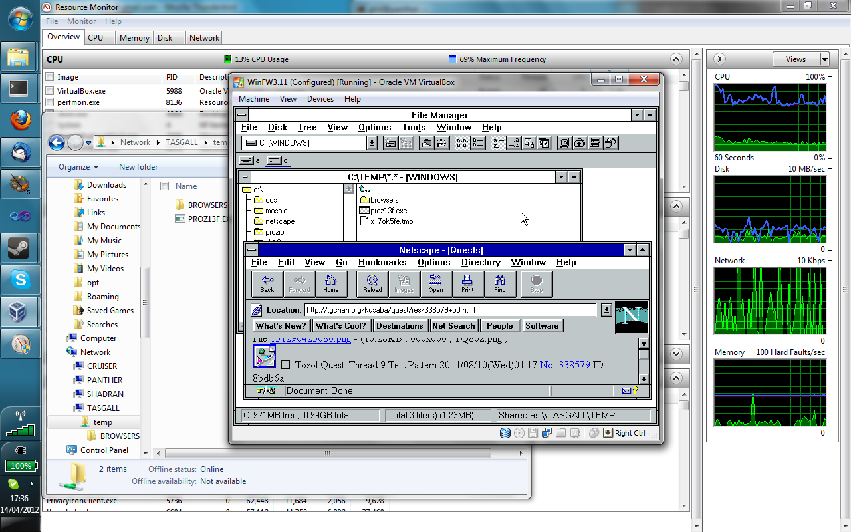Click the Netscape Location URL field
This screenshot has width=851, height=532.
[x=449, y=310]
